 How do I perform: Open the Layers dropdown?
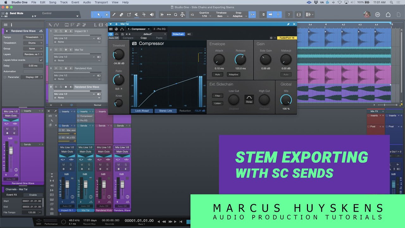[33, 54]
